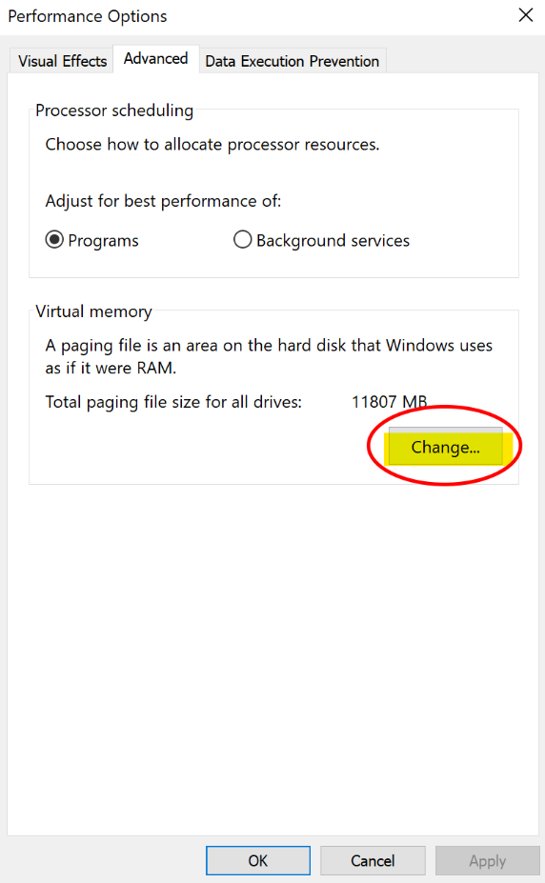Click the Change... virtual memory button
The height and width of the screenshot is (883, 545).
(x=445, y=447)
